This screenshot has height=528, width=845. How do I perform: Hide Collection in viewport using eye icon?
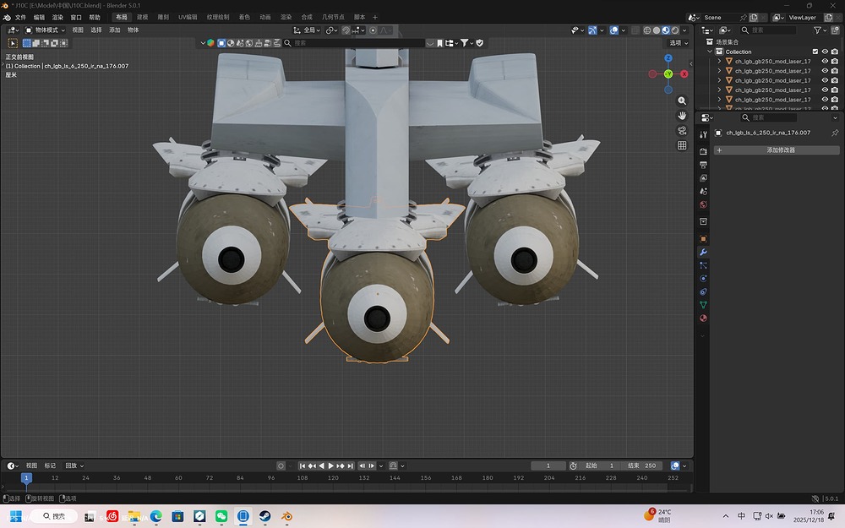pyautogui.click(x=825, y=52)
